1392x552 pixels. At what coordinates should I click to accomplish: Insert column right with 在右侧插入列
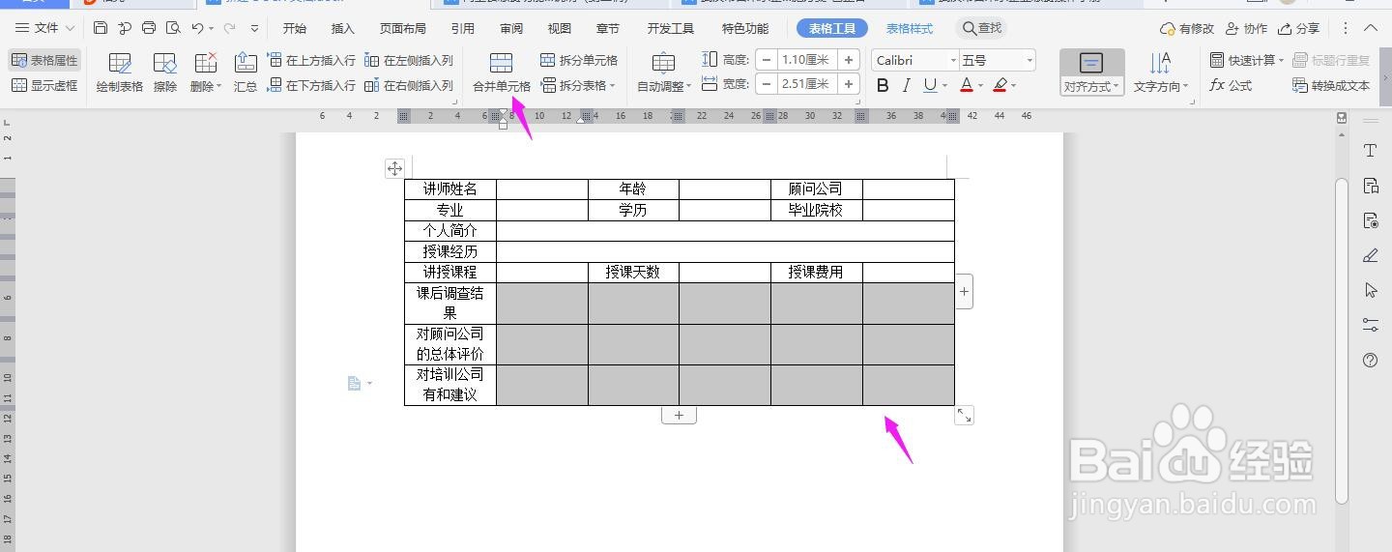[x=409, y=85]
